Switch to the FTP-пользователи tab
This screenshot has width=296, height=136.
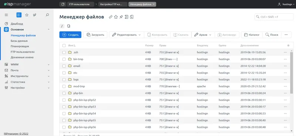(x=80, y=4)
